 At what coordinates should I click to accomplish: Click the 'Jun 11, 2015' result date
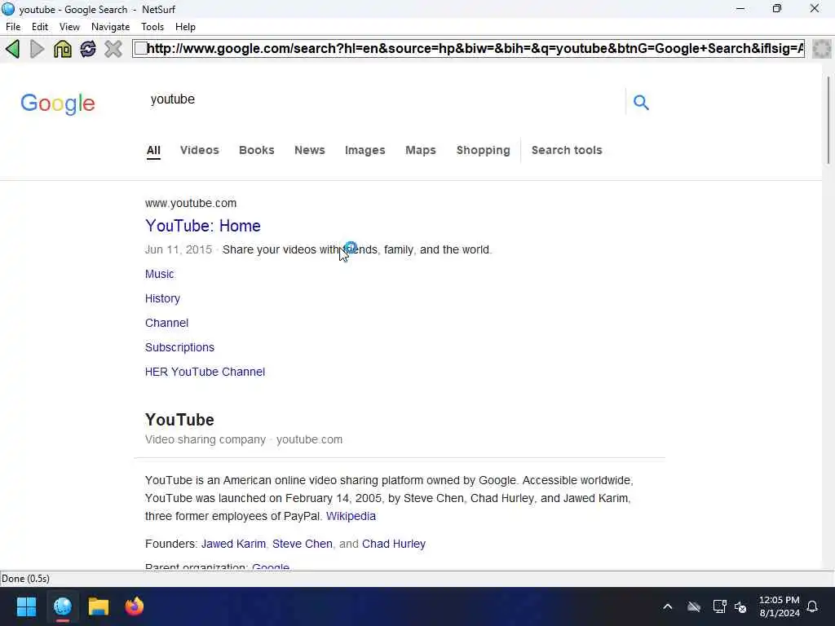tap(179, 249)
